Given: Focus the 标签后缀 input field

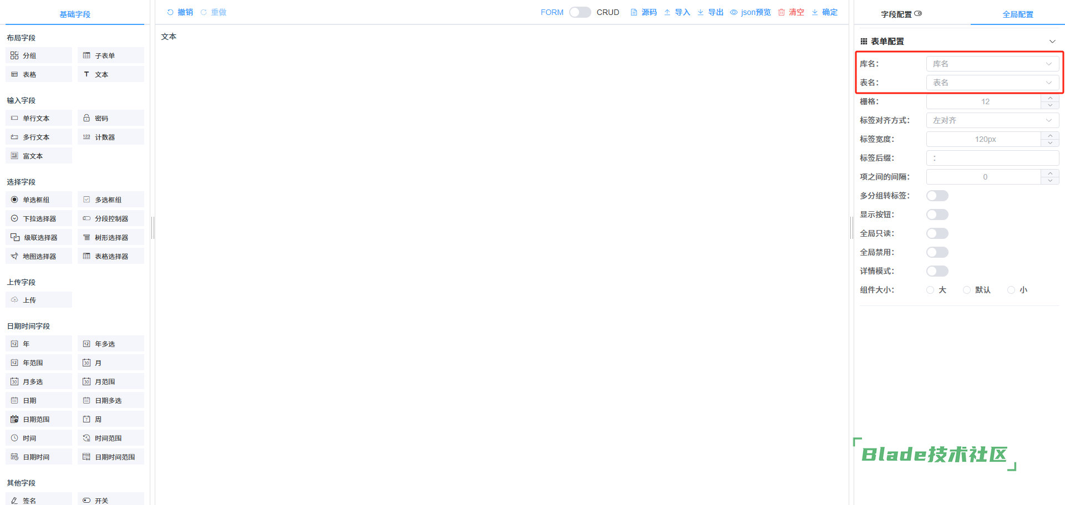Looking at the screenshot, I should pyautogui.click(x=992, y=158).
